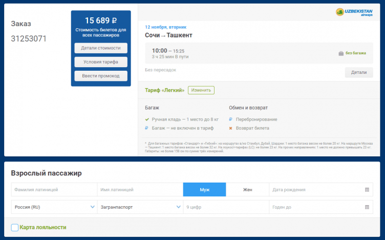Viewport: 385px width, 240px height.
Task: Click 'Без пересадок' text
Action: (160, 70)
